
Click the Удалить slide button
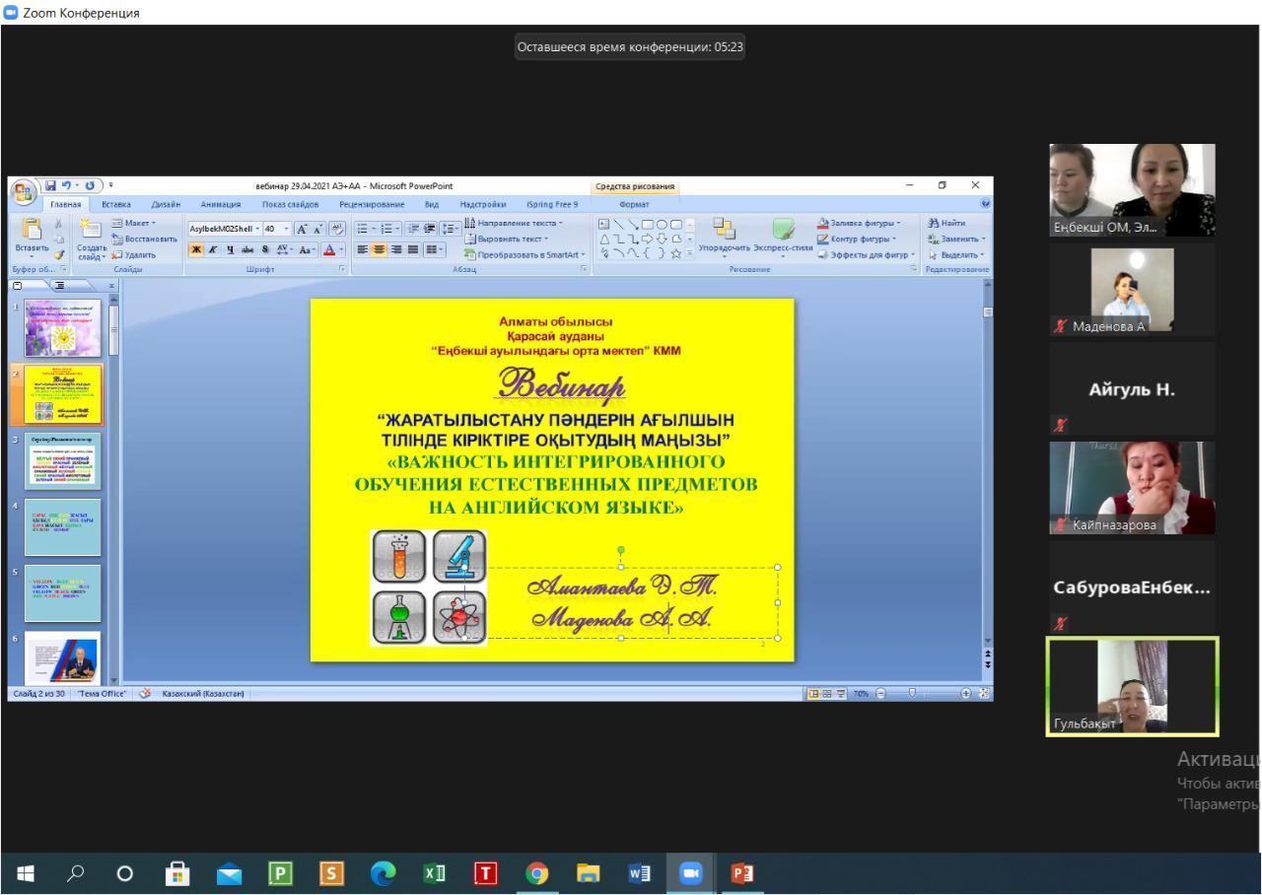click(x=136, y=254)
